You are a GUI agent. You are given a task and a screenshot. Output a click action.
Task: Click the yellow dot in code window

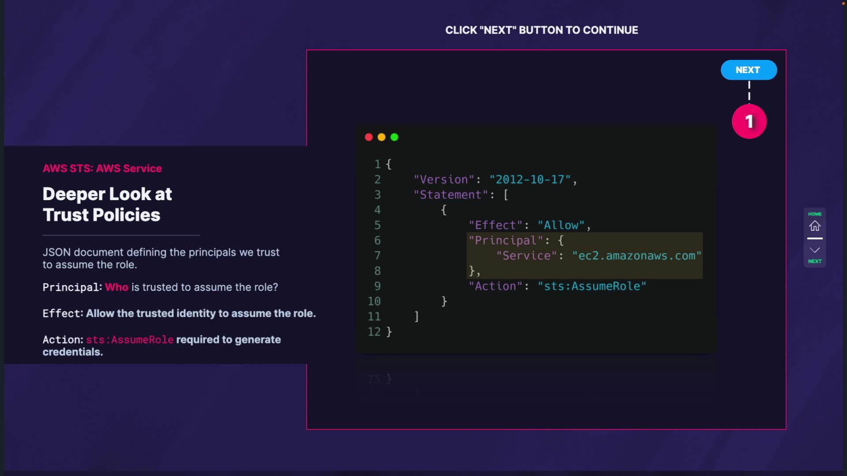pos(382,138)
